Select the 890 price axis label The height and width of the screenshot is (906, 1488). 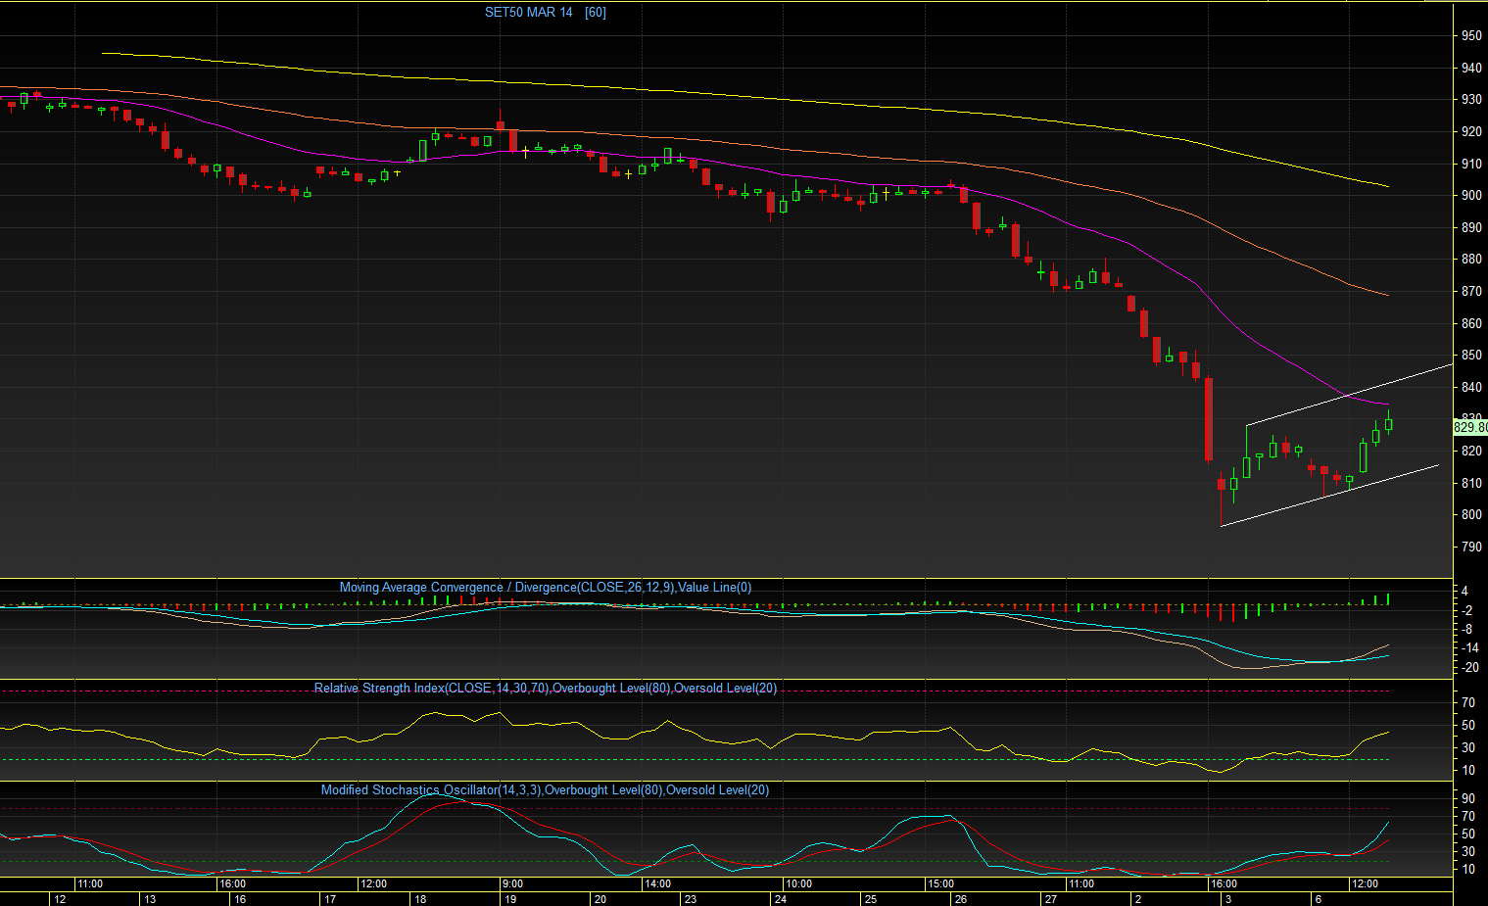point(1471,228)
